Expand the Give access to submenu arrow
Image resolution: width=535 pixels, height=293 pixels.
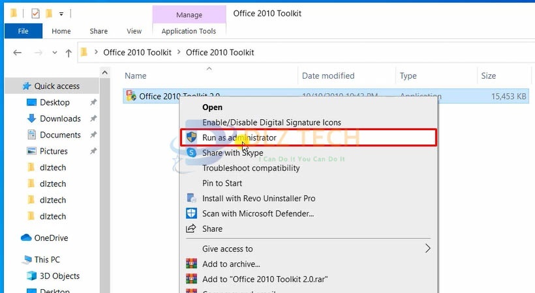[428, 248]
